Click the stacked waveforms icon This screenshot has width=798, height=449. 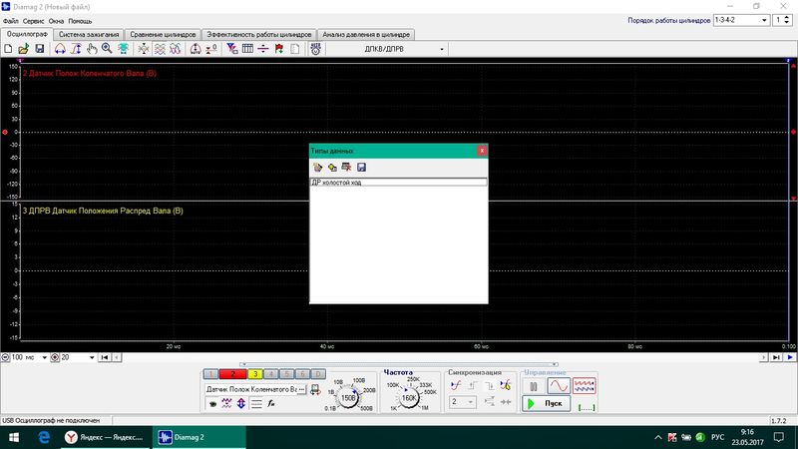click(160, 49)
